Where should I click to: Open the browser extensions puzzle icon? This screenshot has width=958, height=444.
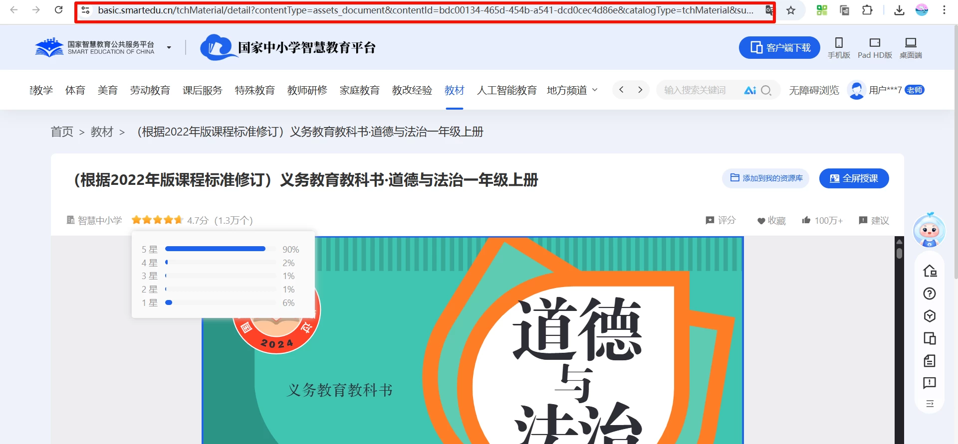pos(867,10)
